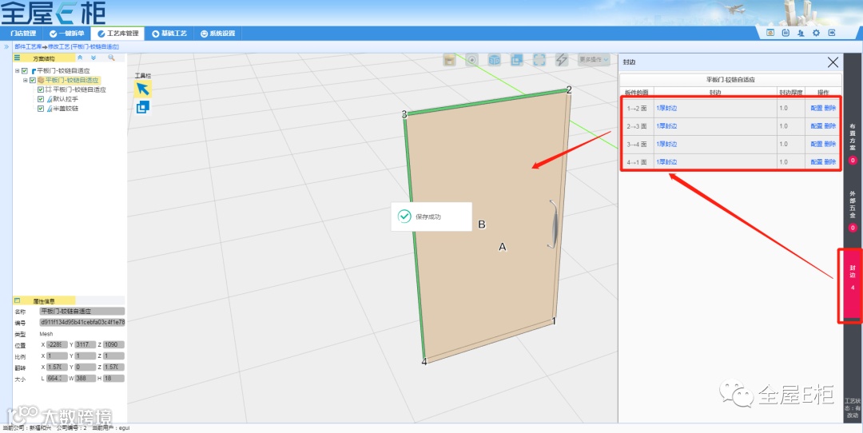Viewport: 863px width, 433px height.
Task: Click 删除 for the 3→4 面 row
Action: tap(830, 144)
